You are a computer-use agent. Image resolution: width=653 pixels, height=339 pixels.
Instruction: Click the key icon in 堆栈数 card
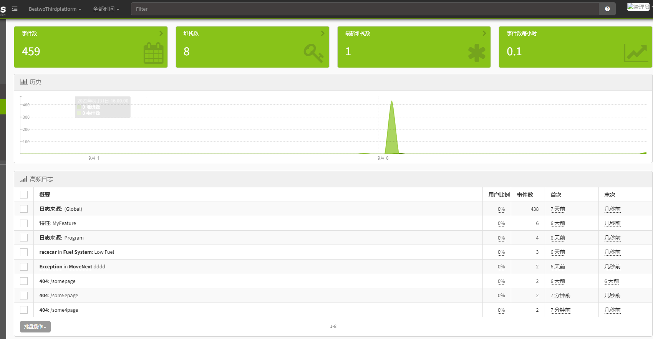314,53
